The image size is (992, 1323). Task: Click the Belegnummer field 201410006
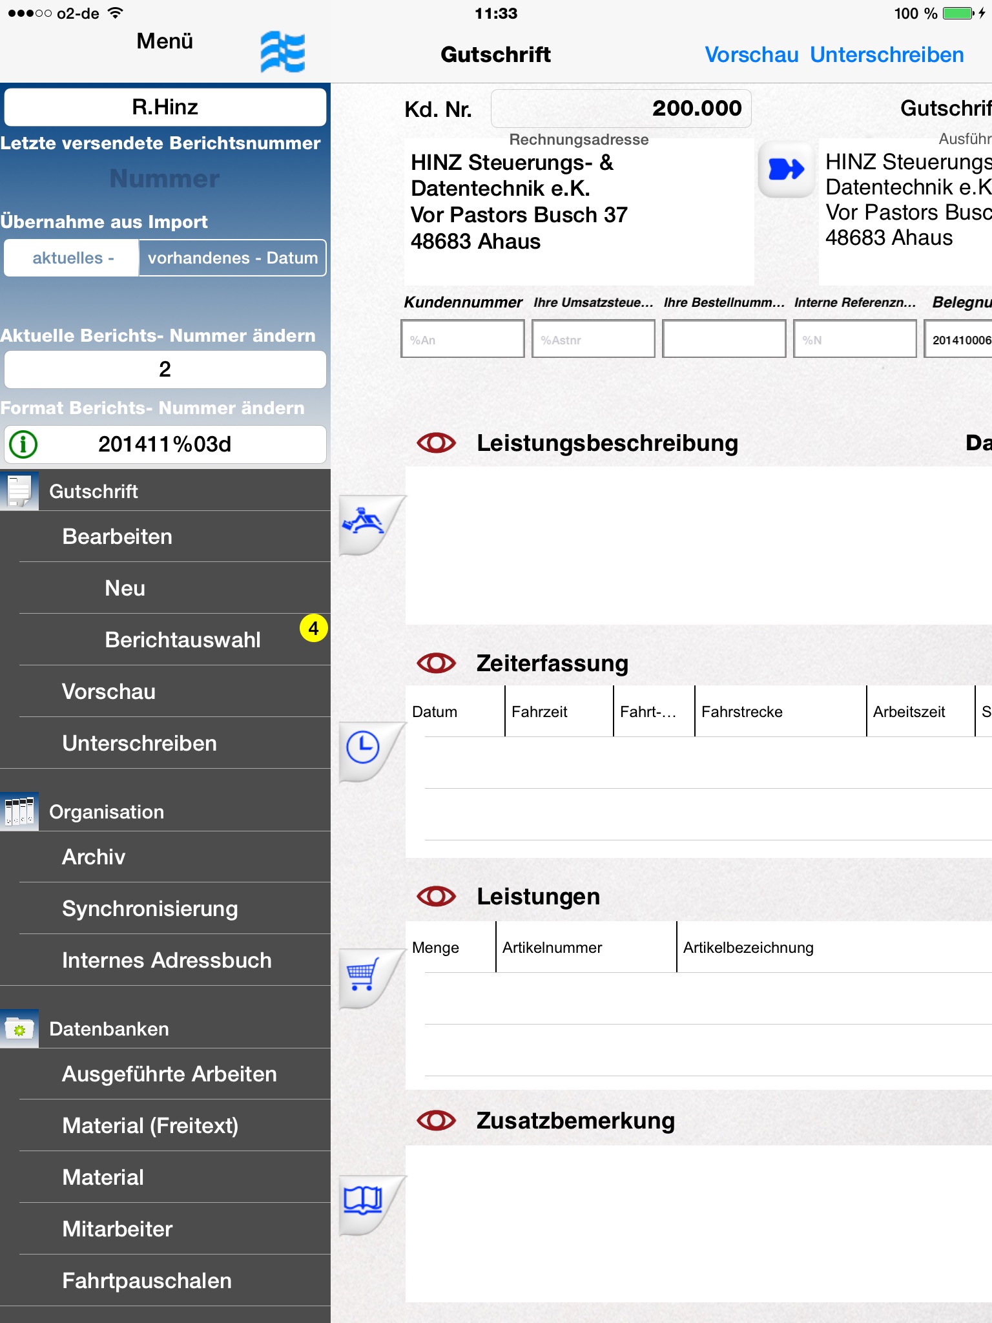(x=958, y=339)
